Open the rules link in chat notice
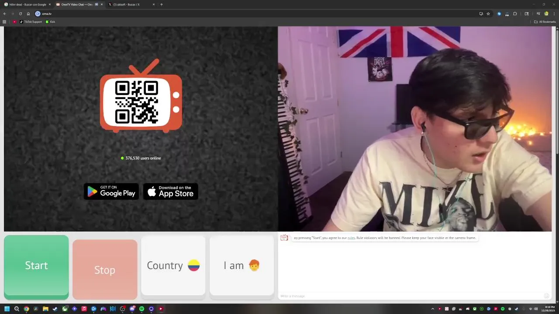The image size is (559, 314). click(x=351, y=238)
